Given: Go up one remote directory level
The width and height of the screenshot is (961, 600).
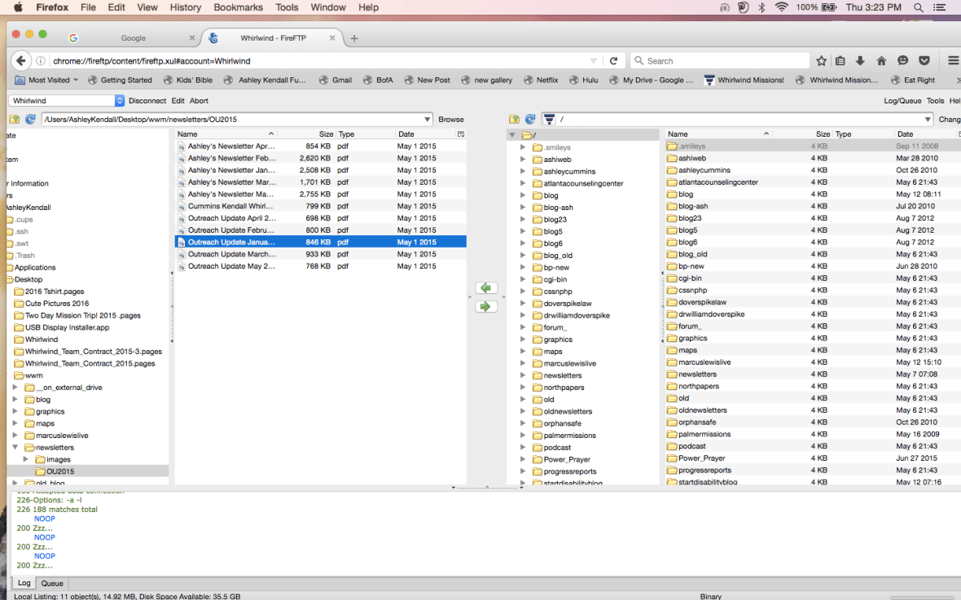Looking at the screenshot, I should coord(514,120).
